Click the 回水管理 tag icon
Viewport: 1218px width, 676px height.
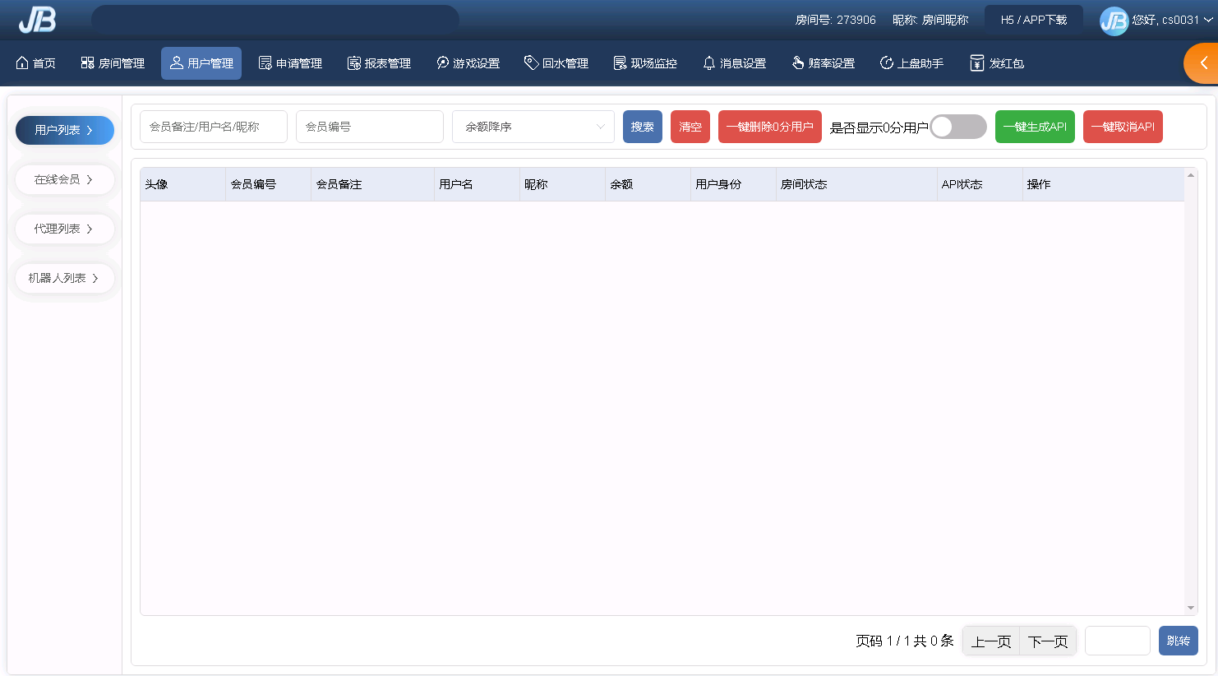coord(531,63)
